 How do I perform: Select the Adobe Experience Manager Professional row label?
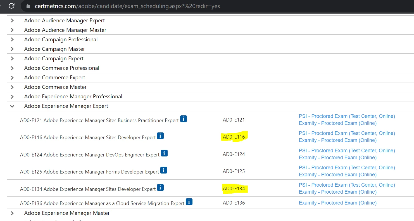73,96
